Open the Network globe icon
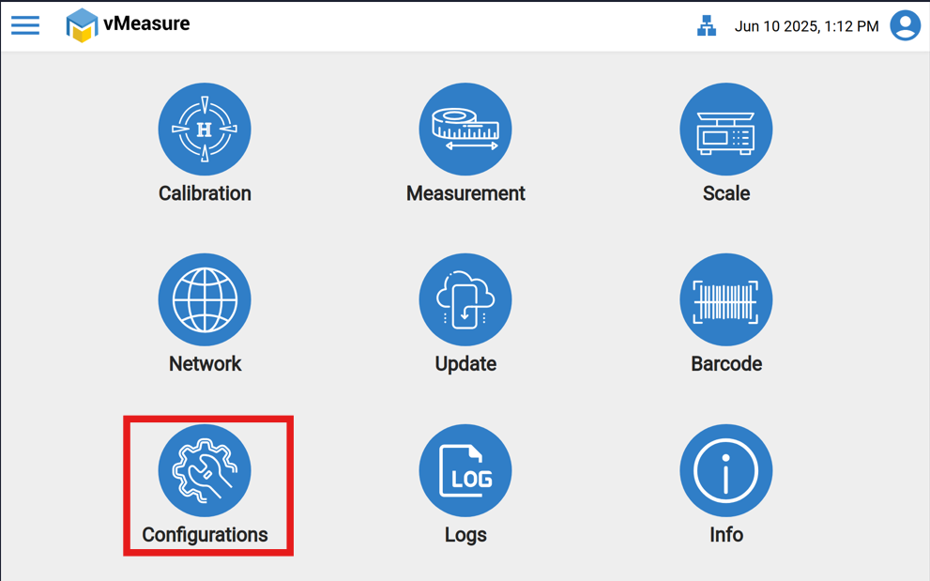Viewport: 930px width, 581px height. [x=205, y=300]
